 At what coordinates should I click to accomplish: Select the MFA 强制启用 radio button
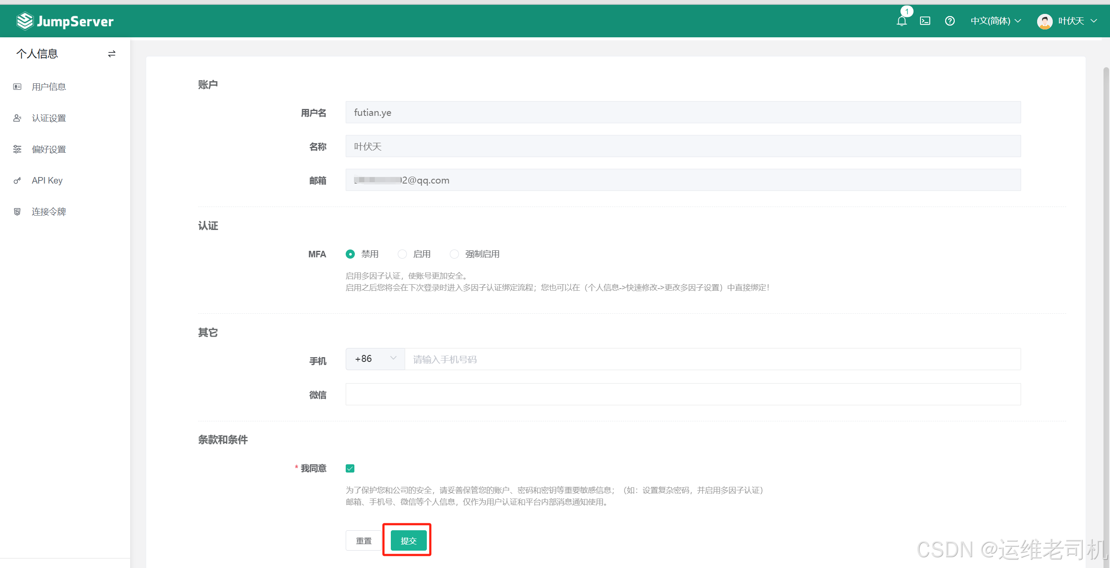coord(454,254)
